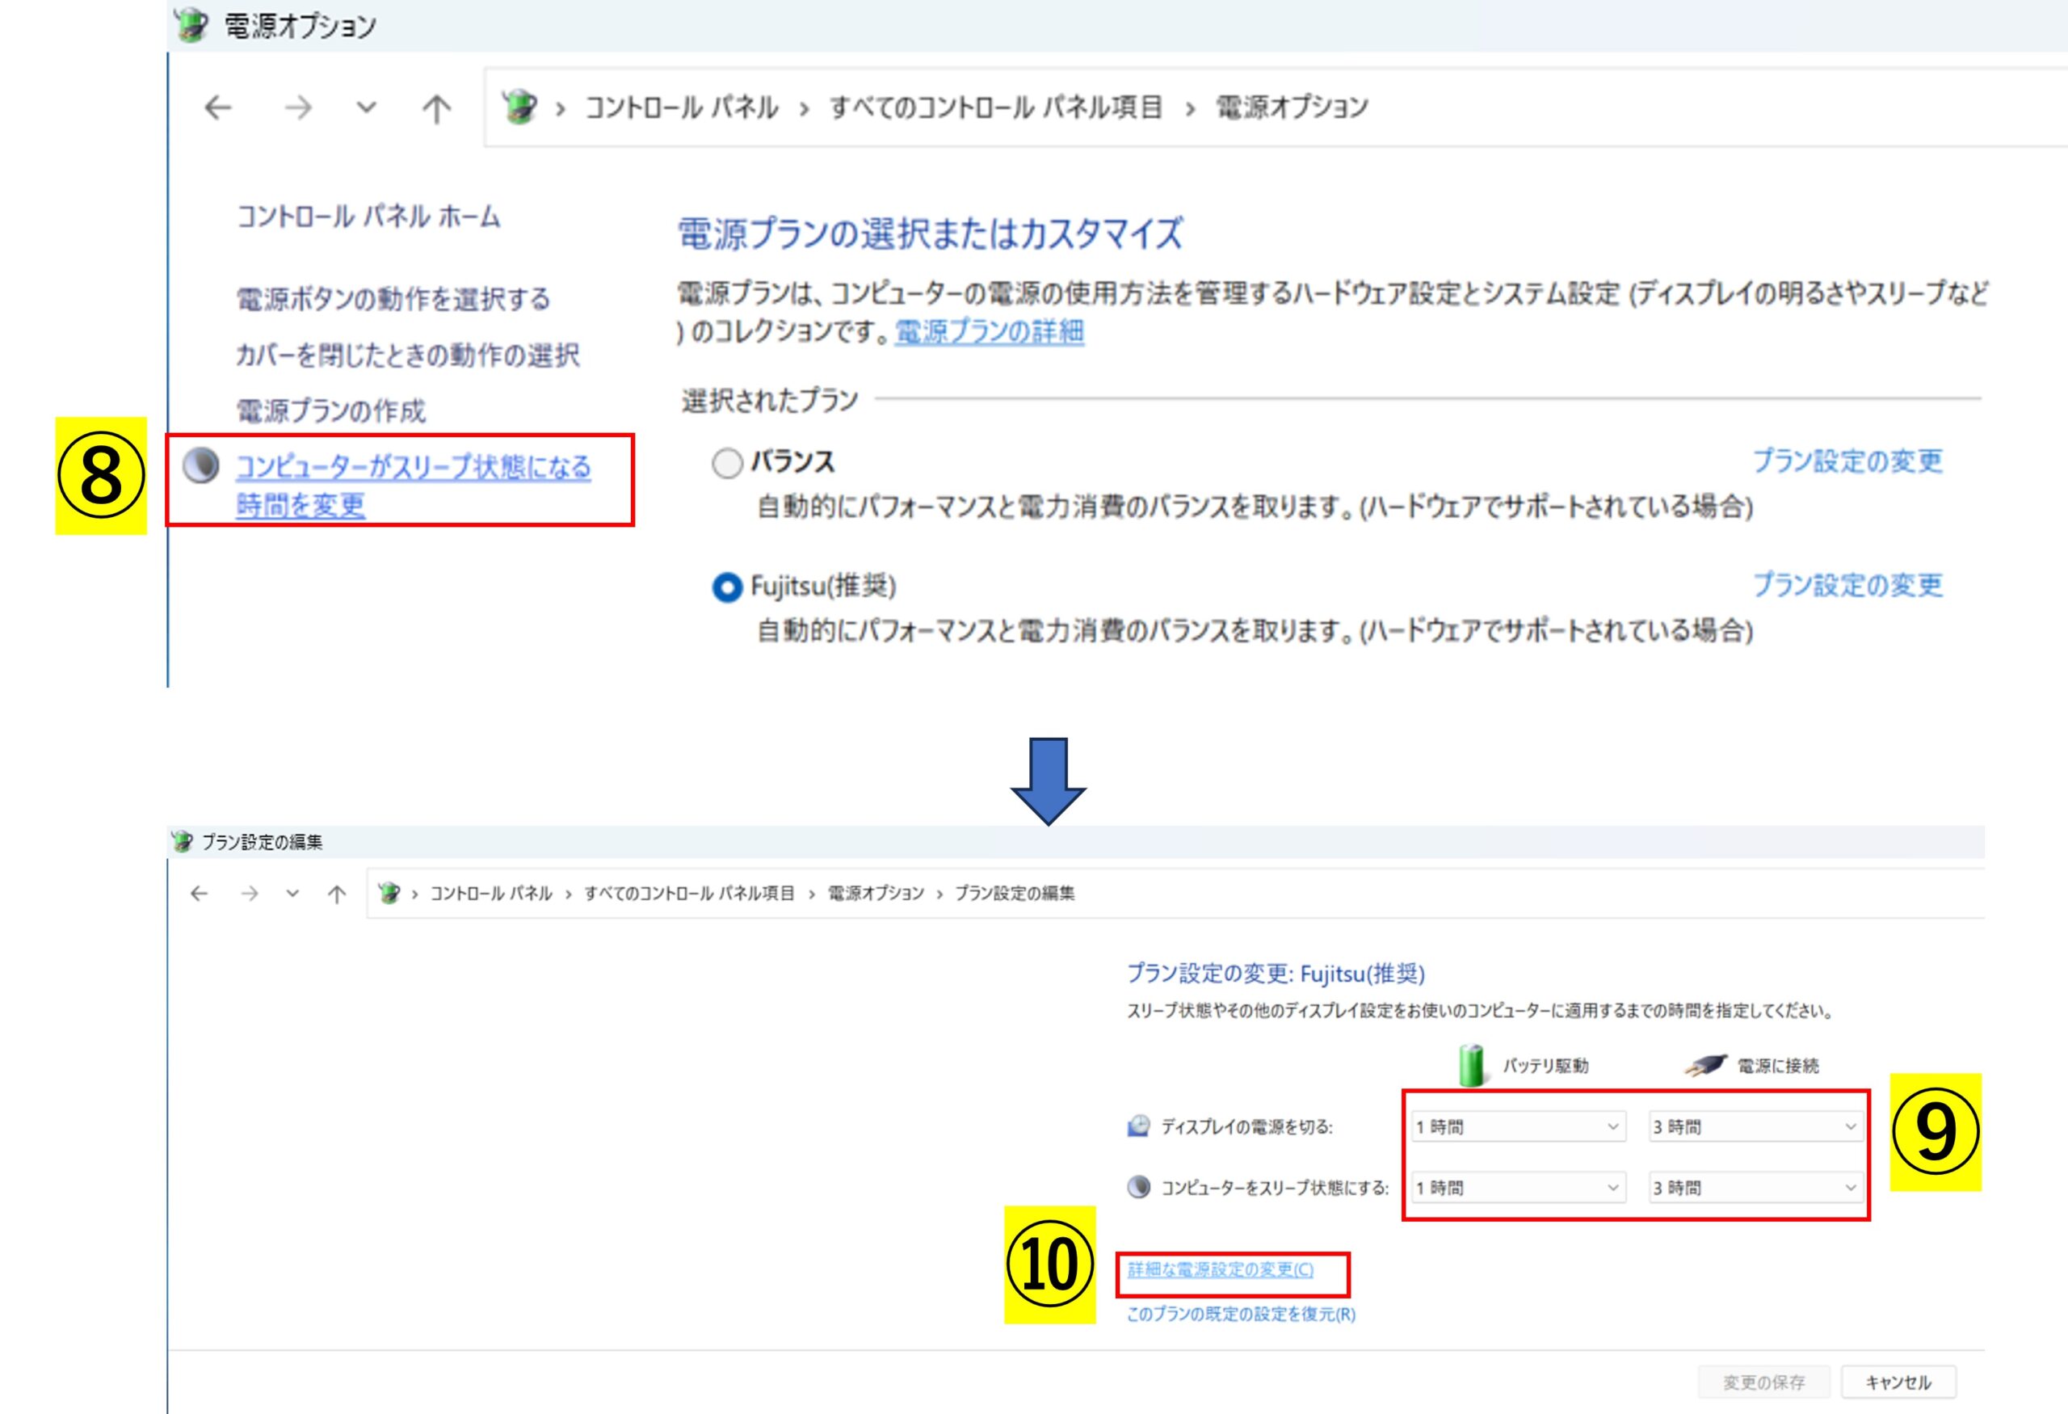Select the バランス power plan radio button
Viewport: 2068px width, 1414px height.
click(x=727, y=463)
